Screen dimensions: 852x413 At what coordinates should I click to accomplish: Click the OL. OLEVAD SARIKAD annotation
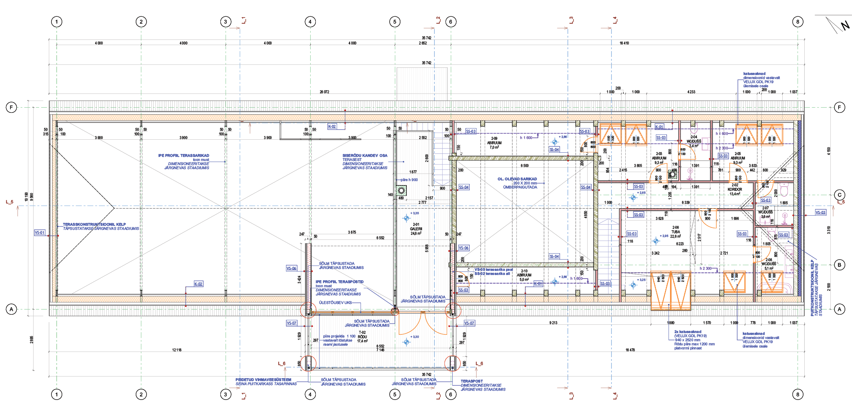pos(517,179)
